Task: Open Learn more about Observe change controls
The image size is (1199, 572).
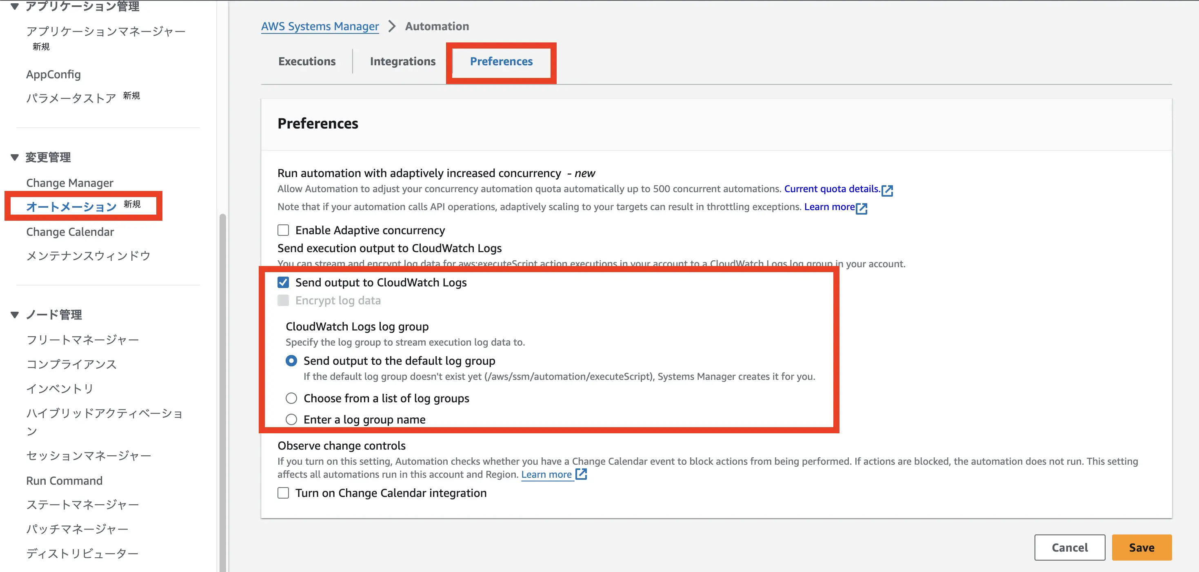Action: [x=547, y=474]
